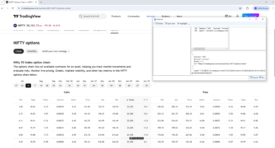275x148 pixels.
Task: Choose the Mar '26 expiry 26
Action: pyautogui.click(x=69, y=86)
